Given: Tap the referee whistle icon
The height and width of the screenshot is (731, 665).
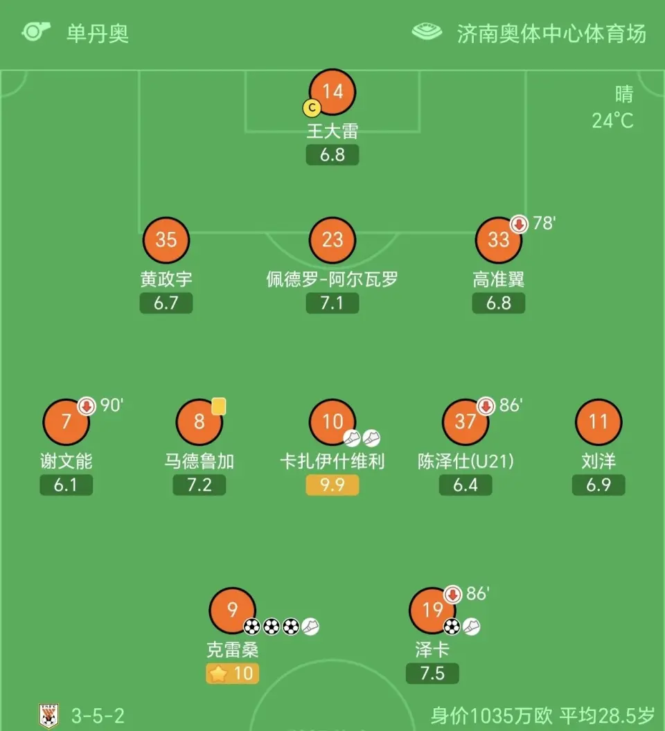Looking at the screenshot, I should (x=36, y=32).
